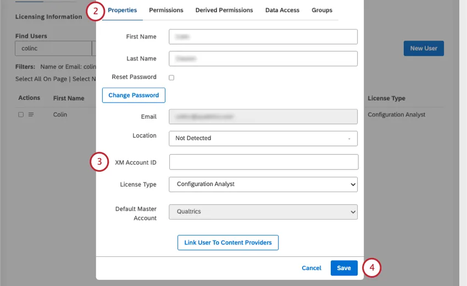Open the License Type dropdown
This screenshot has width=467, height=286.
(263, 184)
